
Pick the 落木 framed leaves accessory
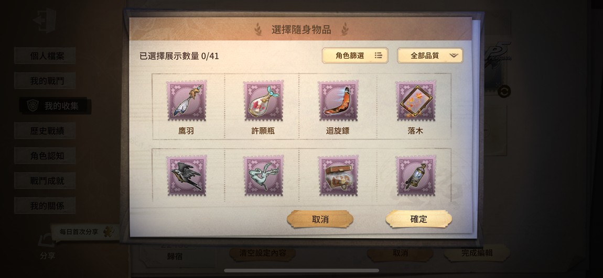416,101
